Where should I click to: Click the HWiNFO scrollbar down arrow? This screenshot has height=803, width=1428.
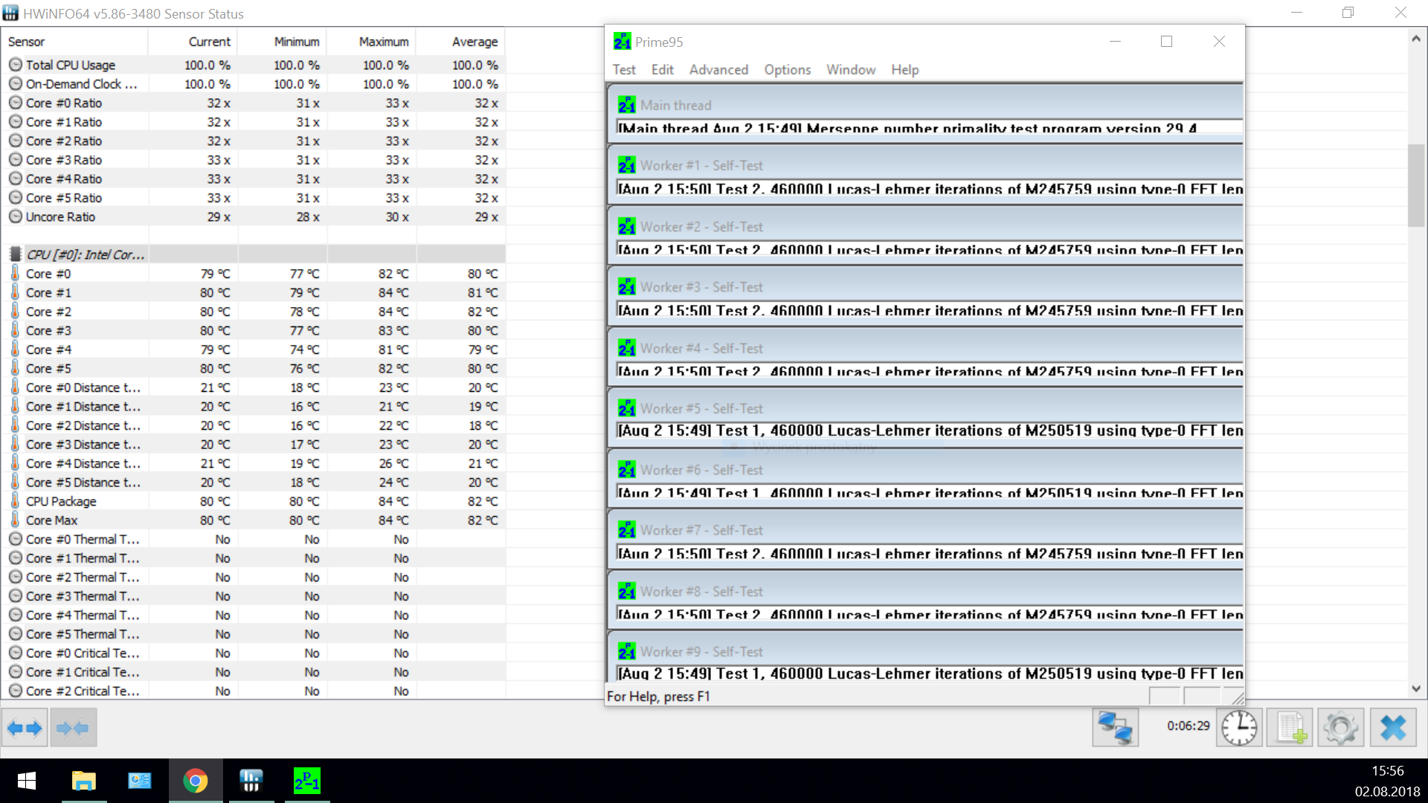(1415, 688)
